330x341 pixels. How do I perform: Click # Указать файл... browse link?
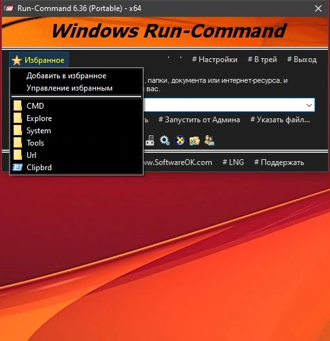[280, 120]
